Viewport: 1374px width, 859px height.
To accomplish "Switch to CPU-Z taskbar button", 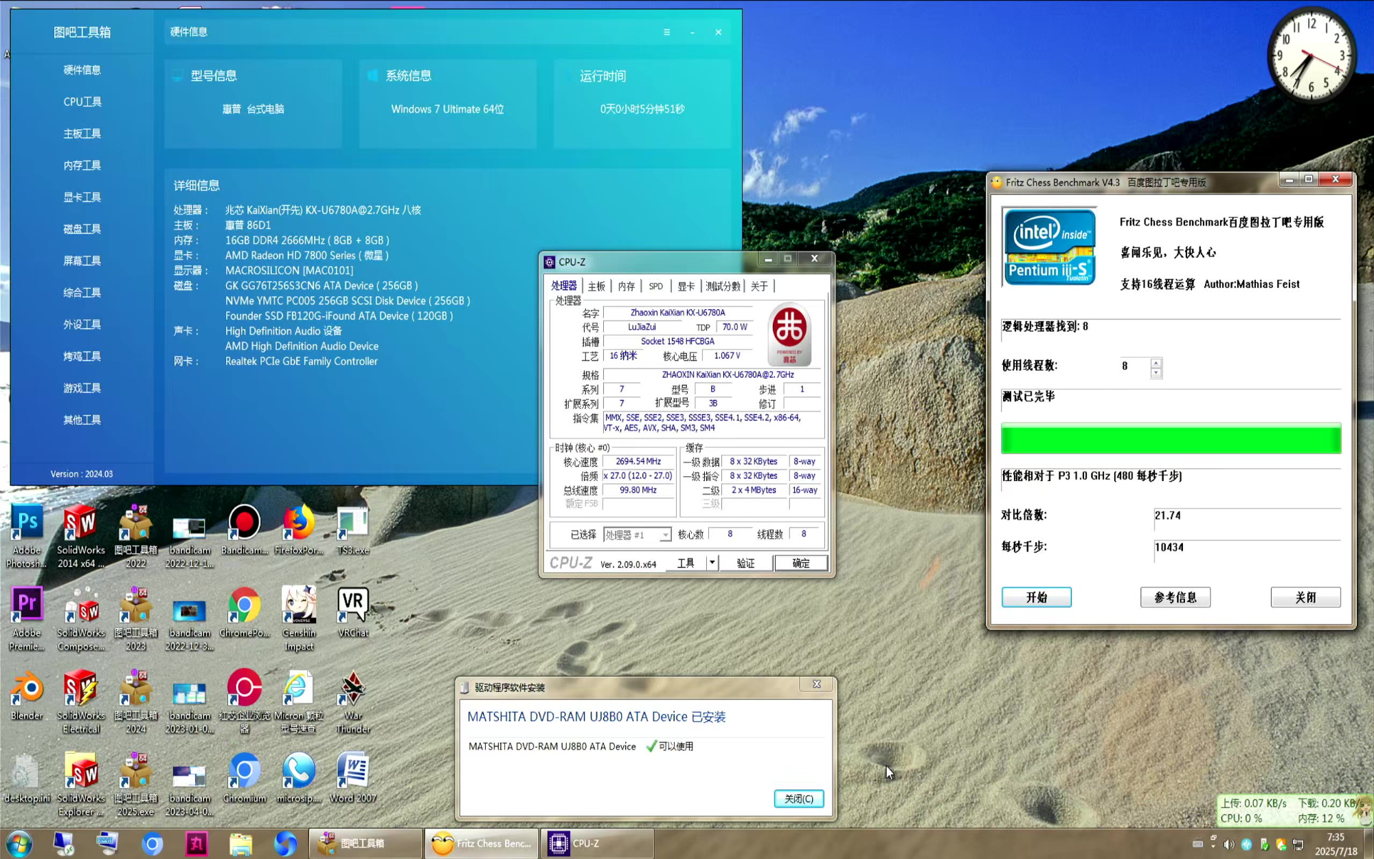I will pyautogui.click(x=597, y=843).
